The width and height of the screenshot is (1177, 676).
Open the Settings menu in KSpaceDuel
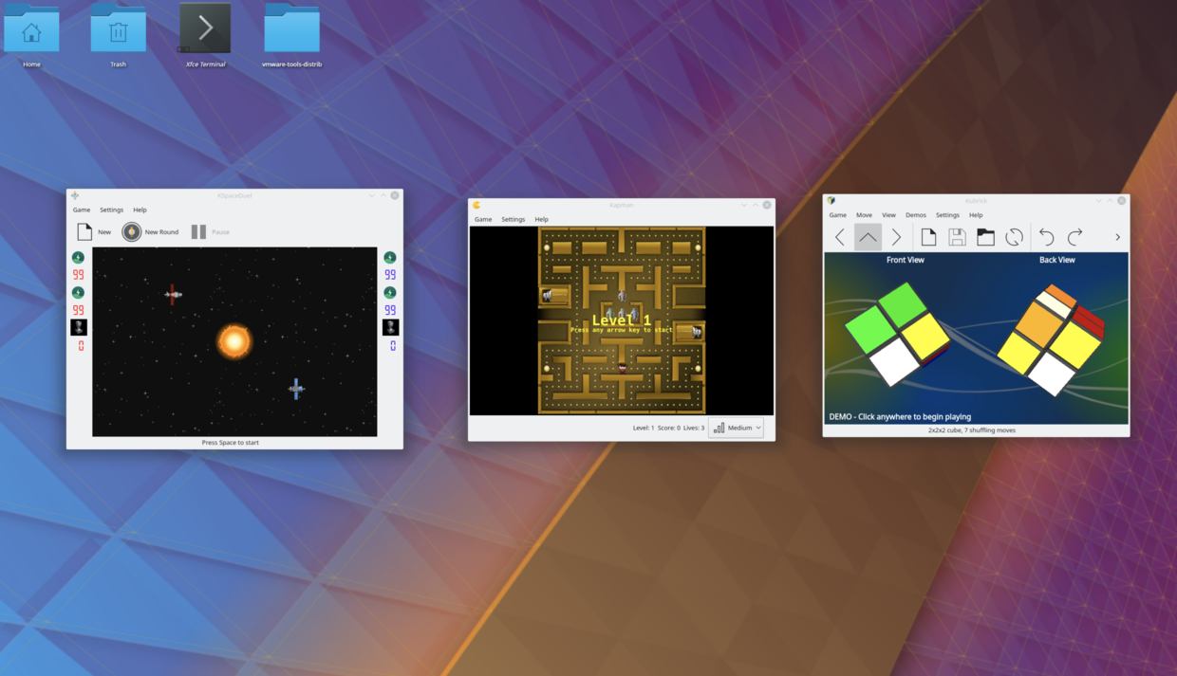(x=111, y=210)
